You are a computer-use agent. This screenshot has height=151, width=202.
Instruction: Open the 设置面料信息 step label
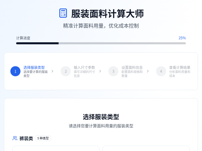click(x=132, y=67)
